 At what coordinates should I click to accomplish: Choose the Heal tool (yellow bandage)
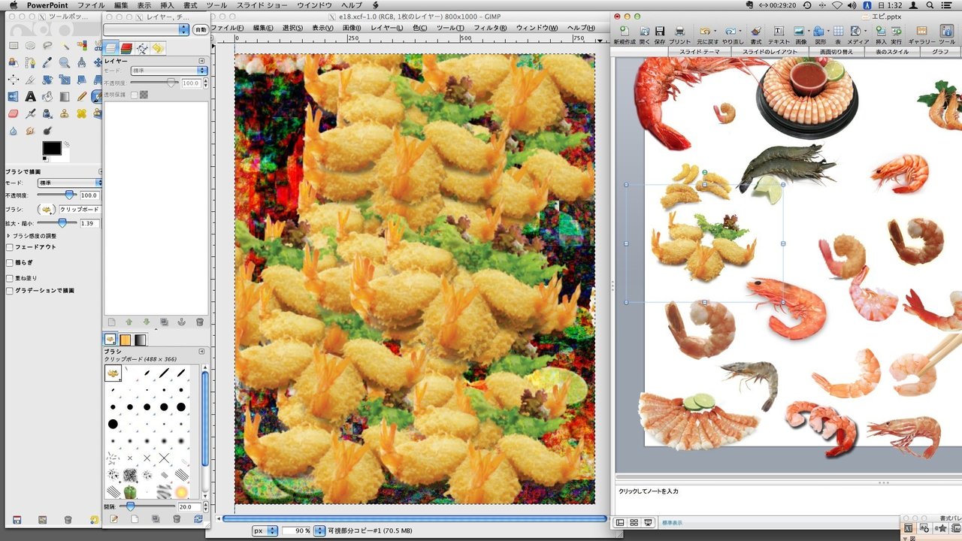point(82,113)
